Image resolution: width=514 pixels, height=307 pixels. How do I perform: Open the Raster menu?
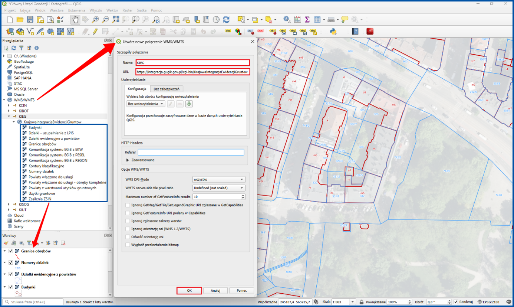(x=128, y=10)
